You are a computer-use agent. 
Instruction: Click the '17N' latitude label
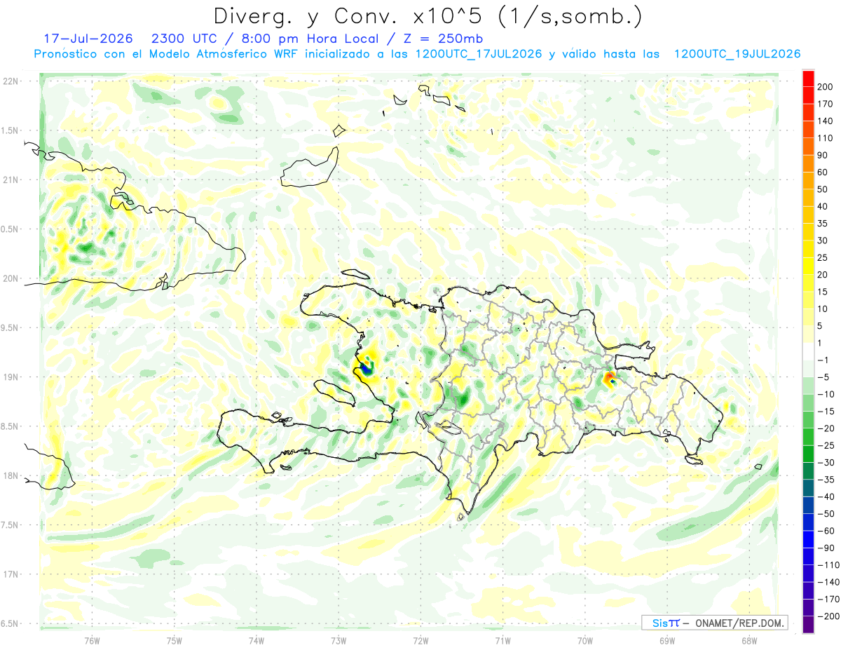point(11,574)
